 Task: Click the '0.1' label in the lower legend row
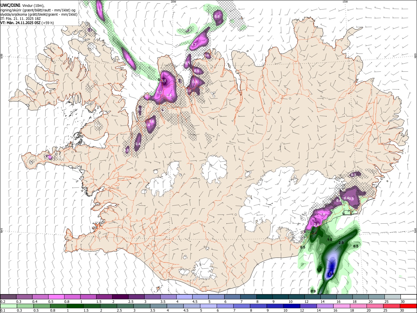coord(3,311)
